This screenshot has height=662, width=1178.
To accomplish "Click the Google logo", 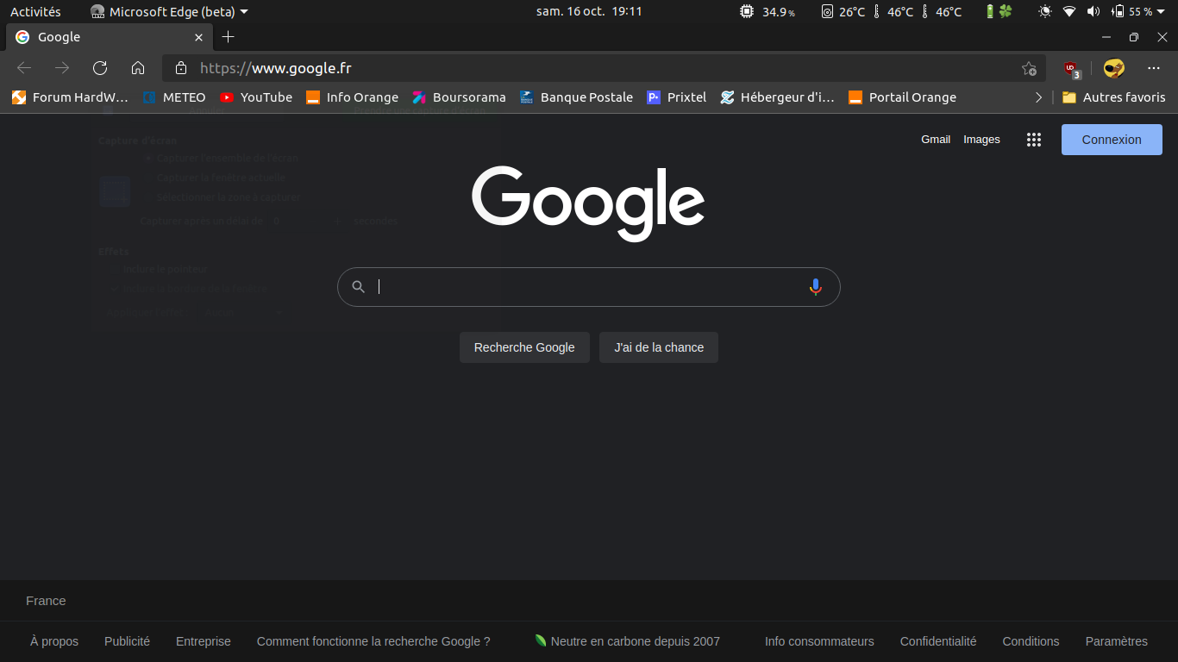I will tap(588, 203).
